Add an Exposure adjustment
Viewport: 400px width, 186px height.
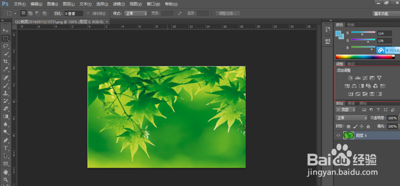(372, 78)
